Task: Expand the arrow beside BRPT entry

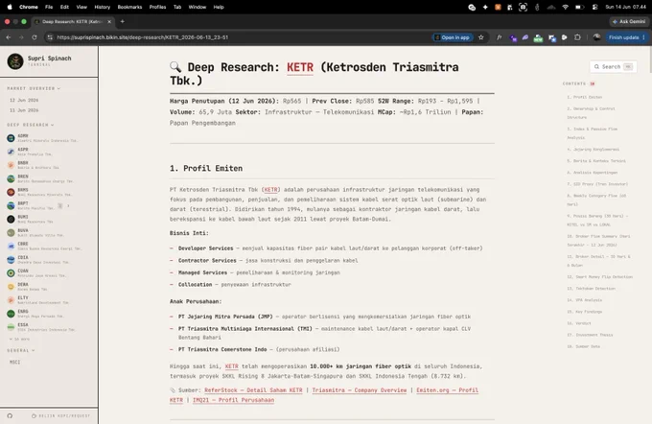Action: (x=68, y=205)
